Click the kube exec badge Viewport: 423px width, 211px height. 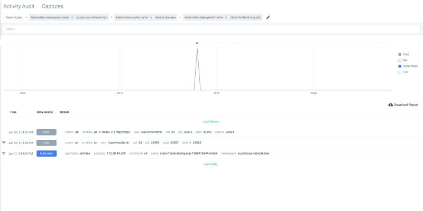(x=47, y=154)
